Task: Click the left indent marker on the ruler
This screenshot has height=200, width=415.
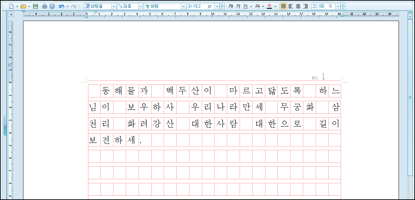Action: 87,16
